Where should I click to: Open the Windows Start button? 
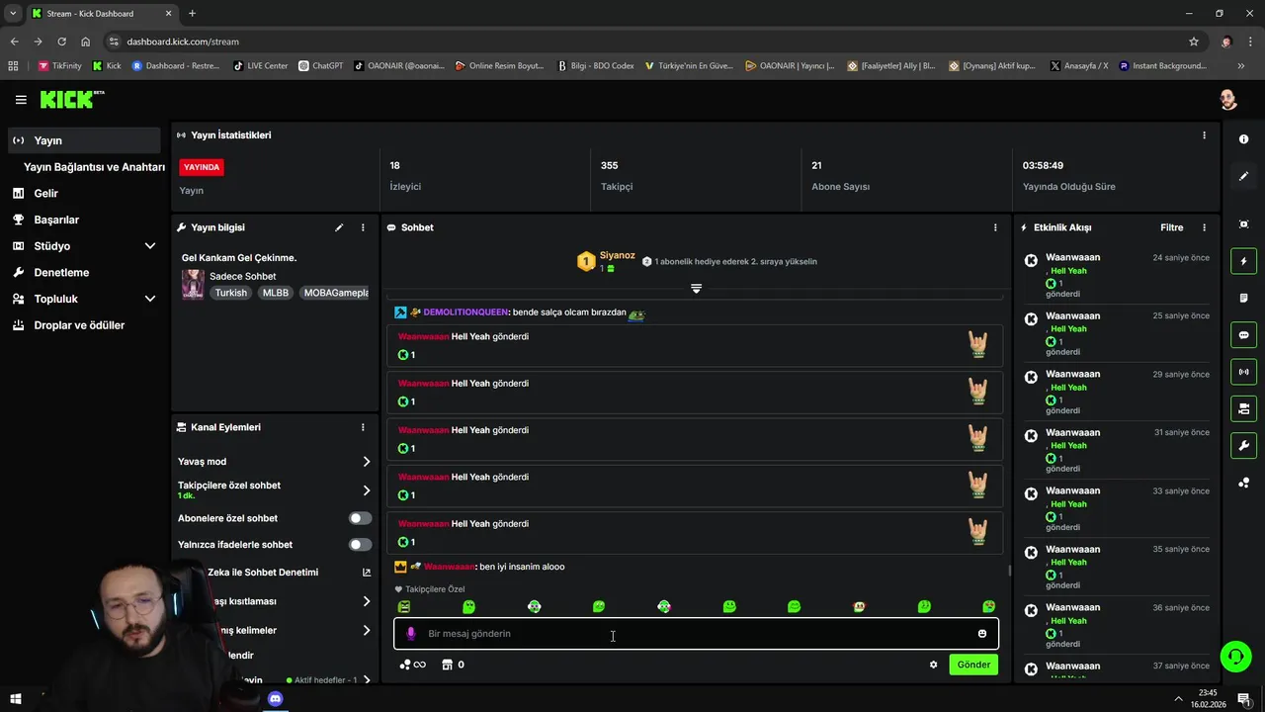click(x=15, y=699)
